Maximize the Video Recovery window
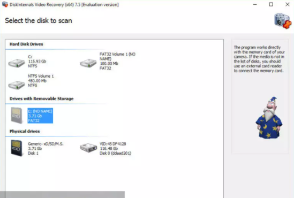The width and height of the screenshot is (294, 198). pyautogui.click(x=271, y=4)
